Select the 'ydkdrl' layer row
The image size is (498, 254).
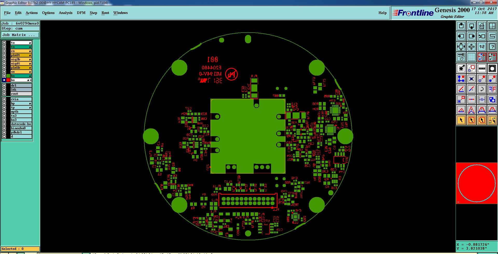21,132
